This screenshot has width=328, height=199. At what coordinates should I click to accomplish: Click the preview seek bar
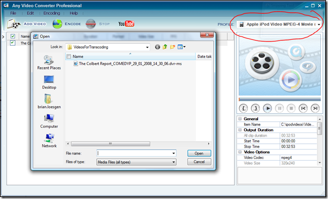tap(280, 99)
